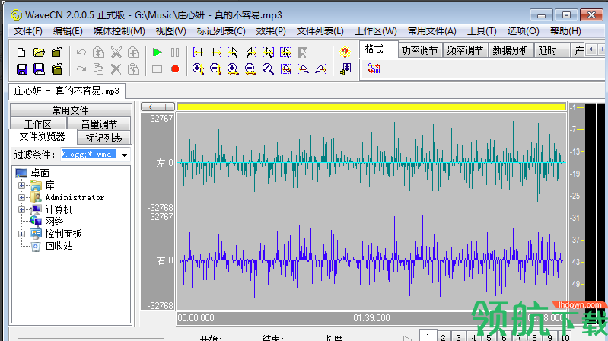Open the 选项(O) menu
Viewport: 608px width, 341px height.
[x=523, y=31]
